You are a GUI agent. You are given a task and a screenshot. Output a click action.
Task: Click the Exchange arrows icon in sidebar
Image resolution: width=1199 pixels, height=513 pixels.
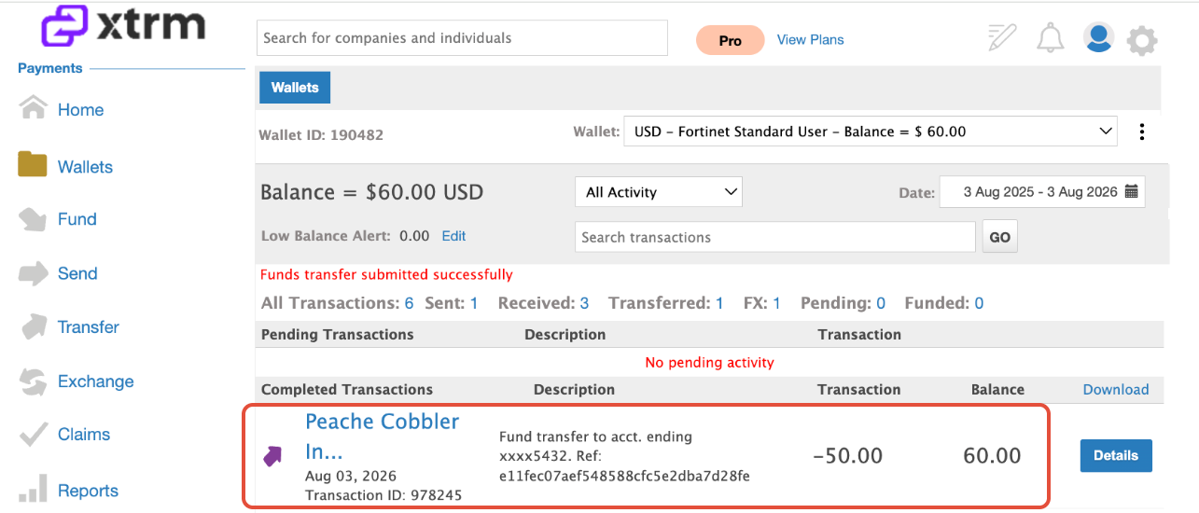[33, 381]
